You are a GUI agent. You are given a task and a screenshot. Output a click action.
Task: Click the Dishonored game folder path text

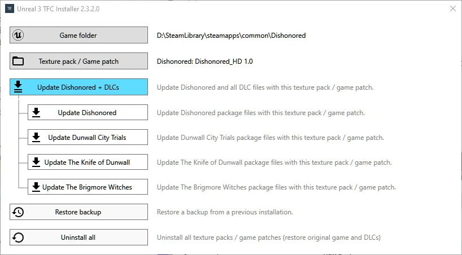[x=231, y=36]
